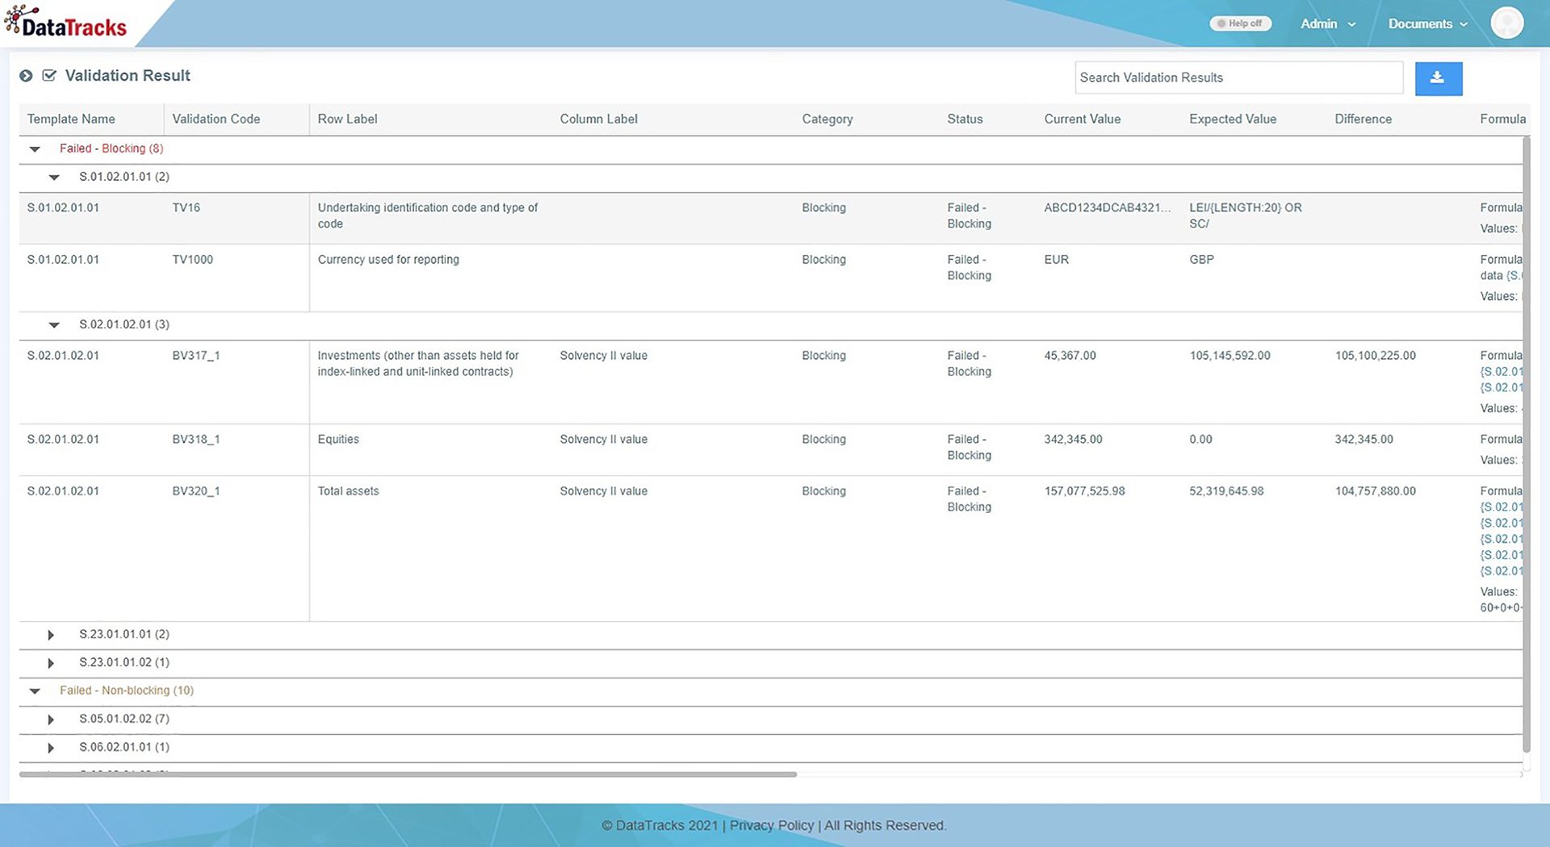The image size is (1550, 847).
Task: Click the horizontal scrollbar under the table
Action: click(408, 774)
